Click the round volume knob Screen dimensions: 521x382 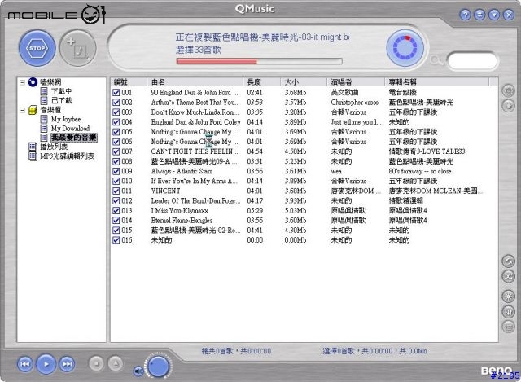[x=158, y=366]
